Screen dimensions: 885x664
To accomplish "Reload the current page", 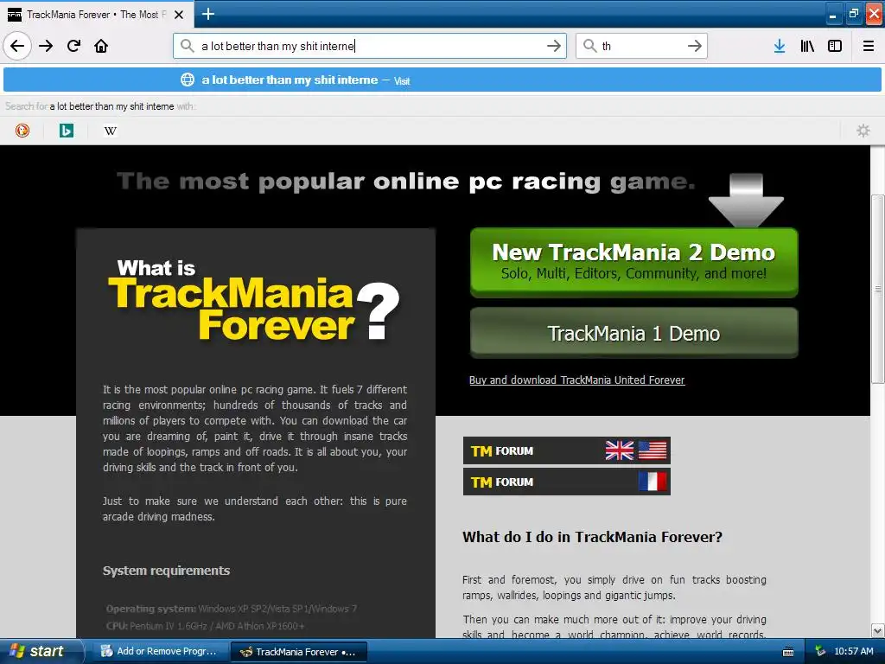I will 73,46.
